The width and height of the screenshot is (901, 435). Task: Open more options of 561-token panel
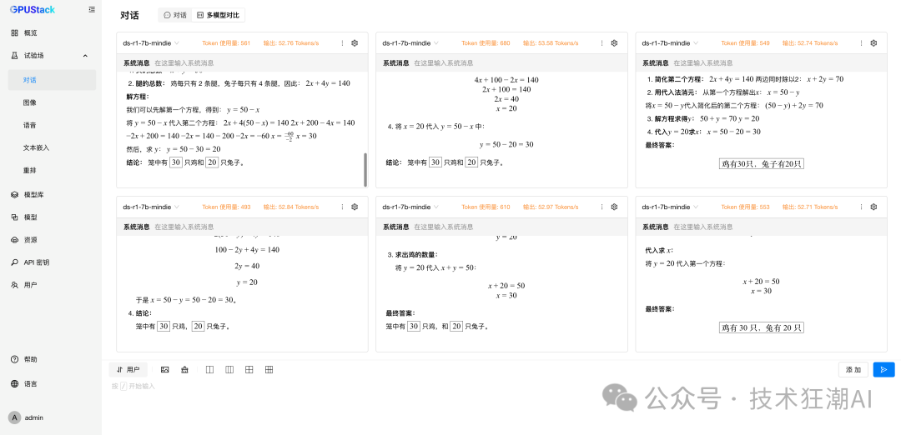(343, 43)
